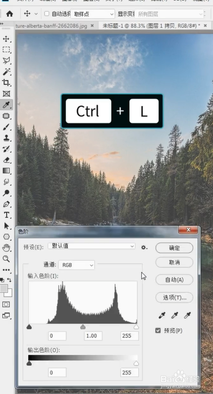Enable the 自动选择 auto-select checkbox
The height and width of the screenshot is (394, 213).
tap(47, 13)
